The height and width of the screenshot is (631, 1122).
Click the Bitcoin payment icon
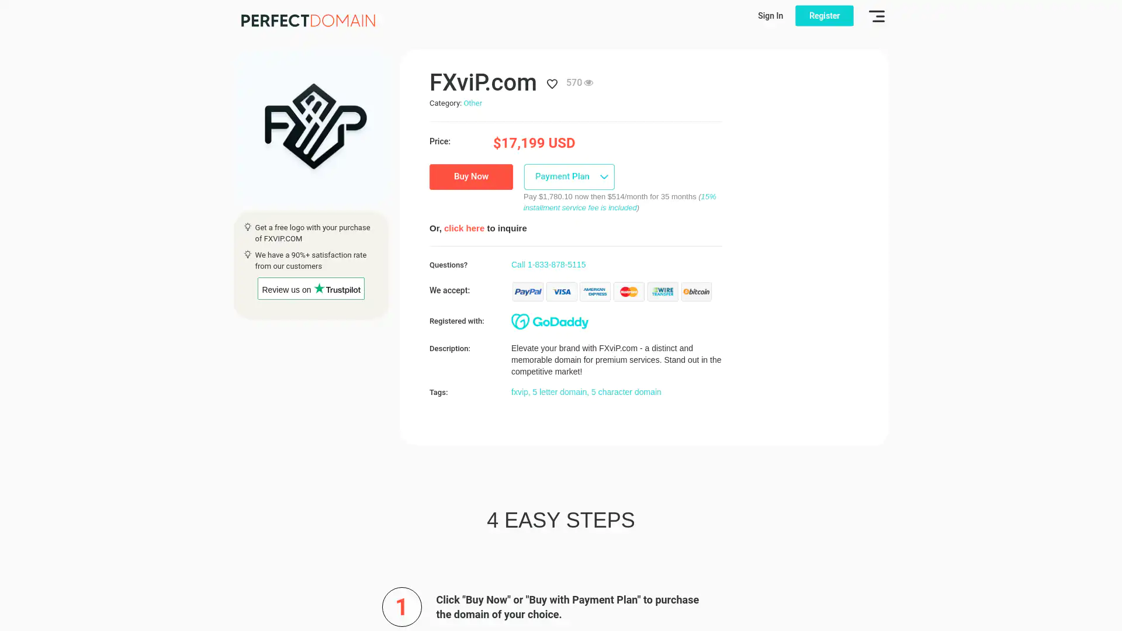click(x=697, y=292)
